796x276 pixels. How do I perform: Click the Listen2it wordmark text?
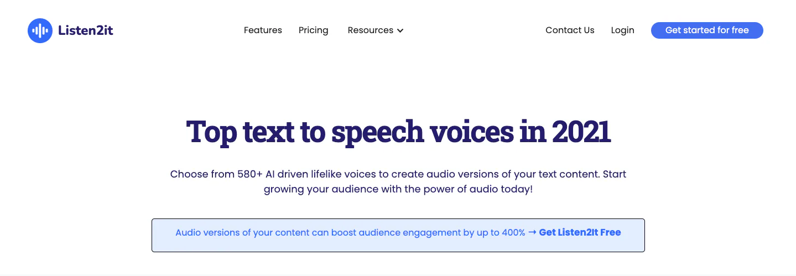pos(86,30)
